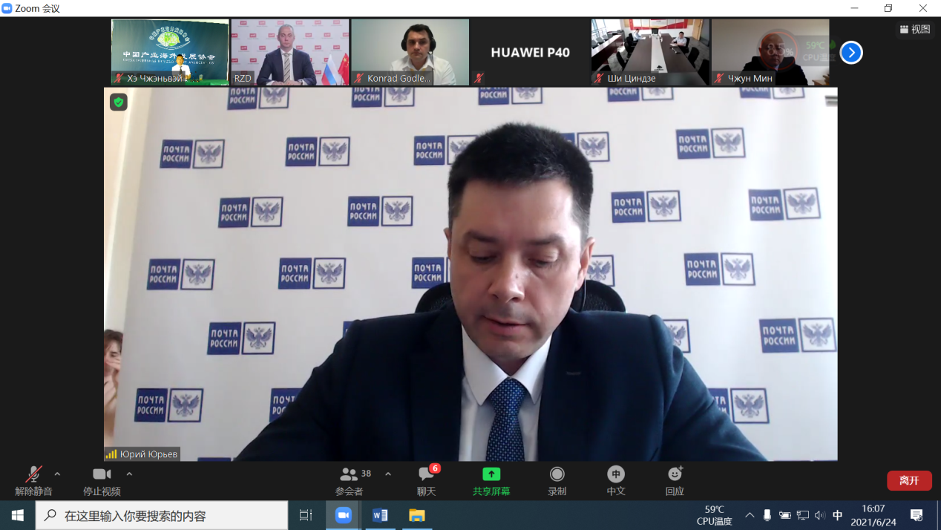Open microphone tray icon
Image resolution: width=941 pixels, height=530 pixels.
coord(767,515)
